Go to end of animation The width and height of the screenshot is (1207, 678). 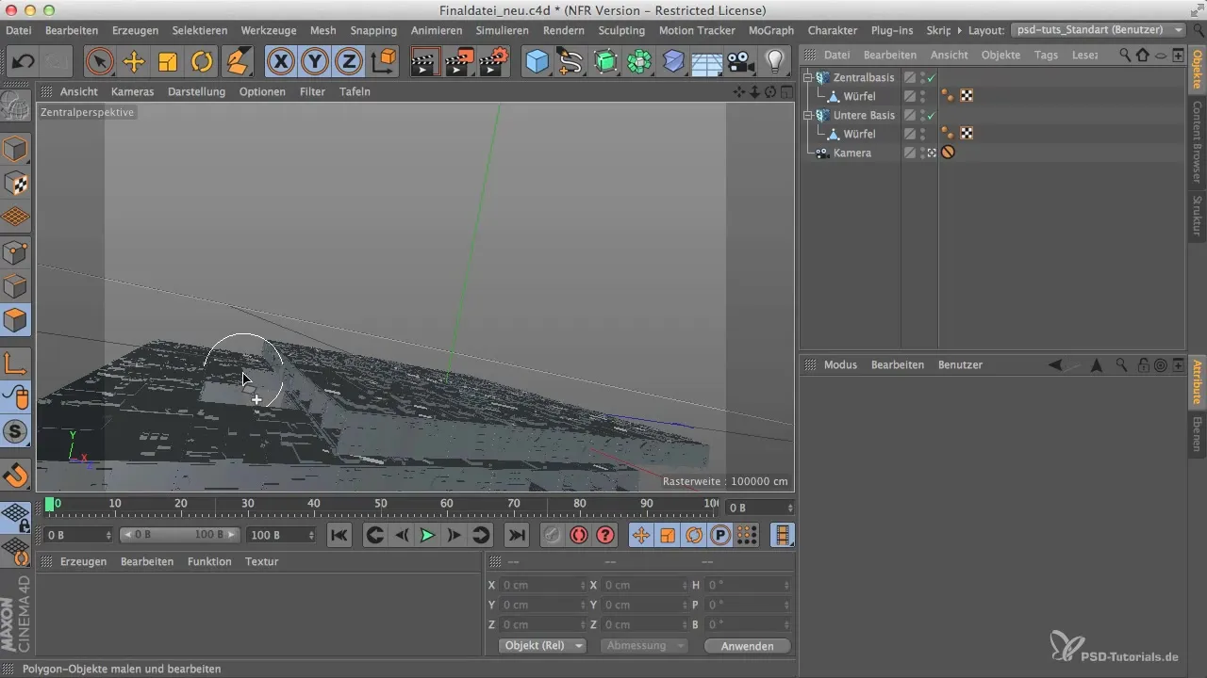516,535
